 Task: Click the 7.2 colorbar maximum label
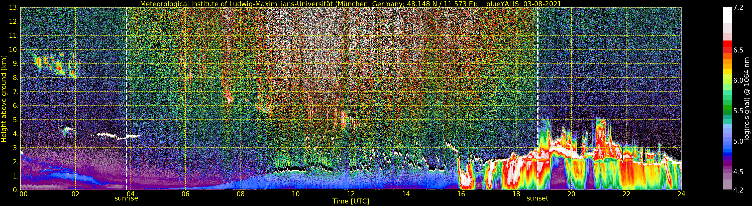[x=738, y=7]
